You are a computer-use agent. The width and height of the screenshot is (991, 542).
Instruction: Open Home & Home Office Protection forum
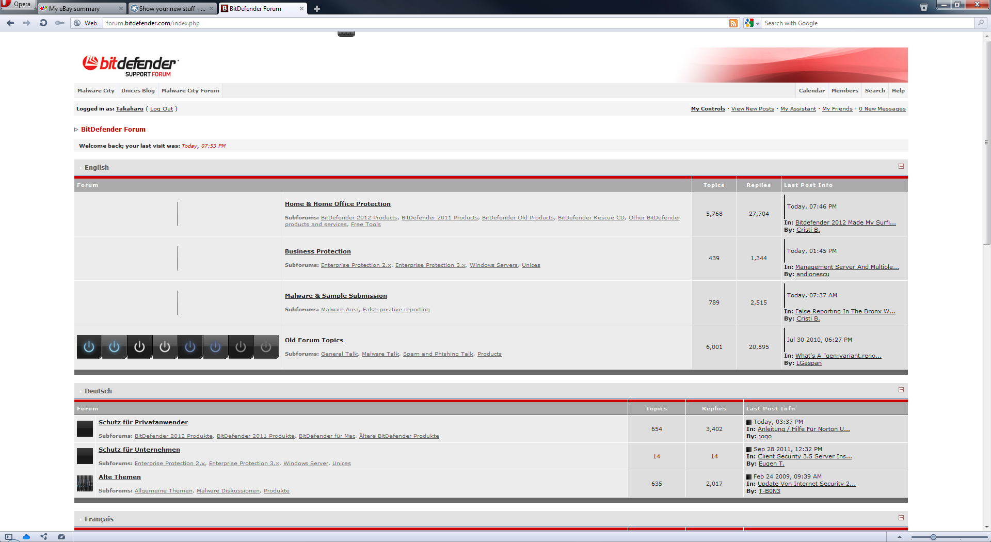click(338, 204)
